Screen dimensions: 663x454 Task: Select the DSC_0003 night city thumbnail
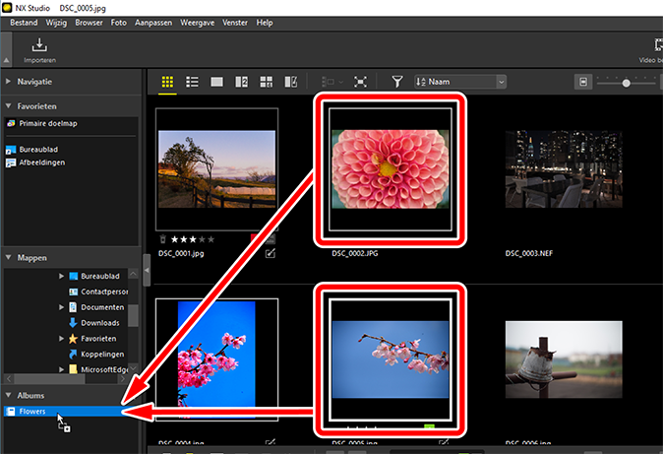coord(564,169)
